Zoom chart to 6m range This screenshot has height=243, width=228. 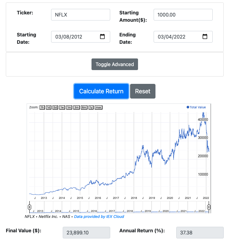pos(84,107)
